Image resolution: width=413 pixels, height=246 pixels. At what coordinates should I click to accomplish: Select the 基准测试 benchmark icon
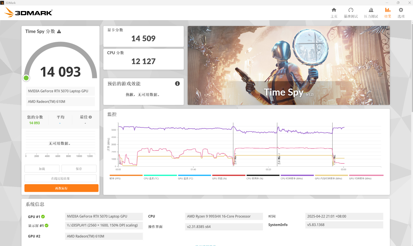pos(351,12)
